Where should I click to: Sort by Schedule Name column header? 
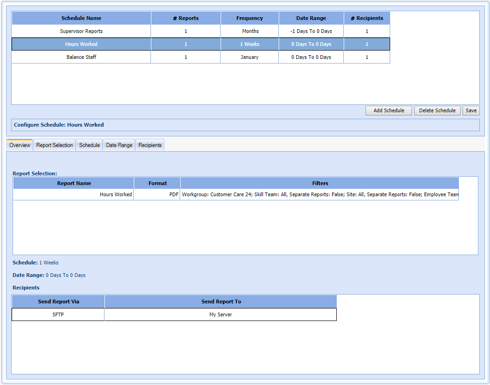(81, 19)
